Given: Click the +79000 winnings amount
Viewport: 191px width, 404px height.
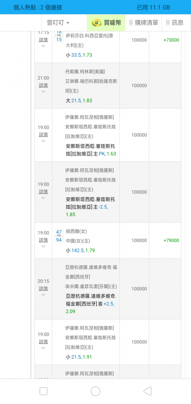Looking at the screenshot, I should pos(171,240).
